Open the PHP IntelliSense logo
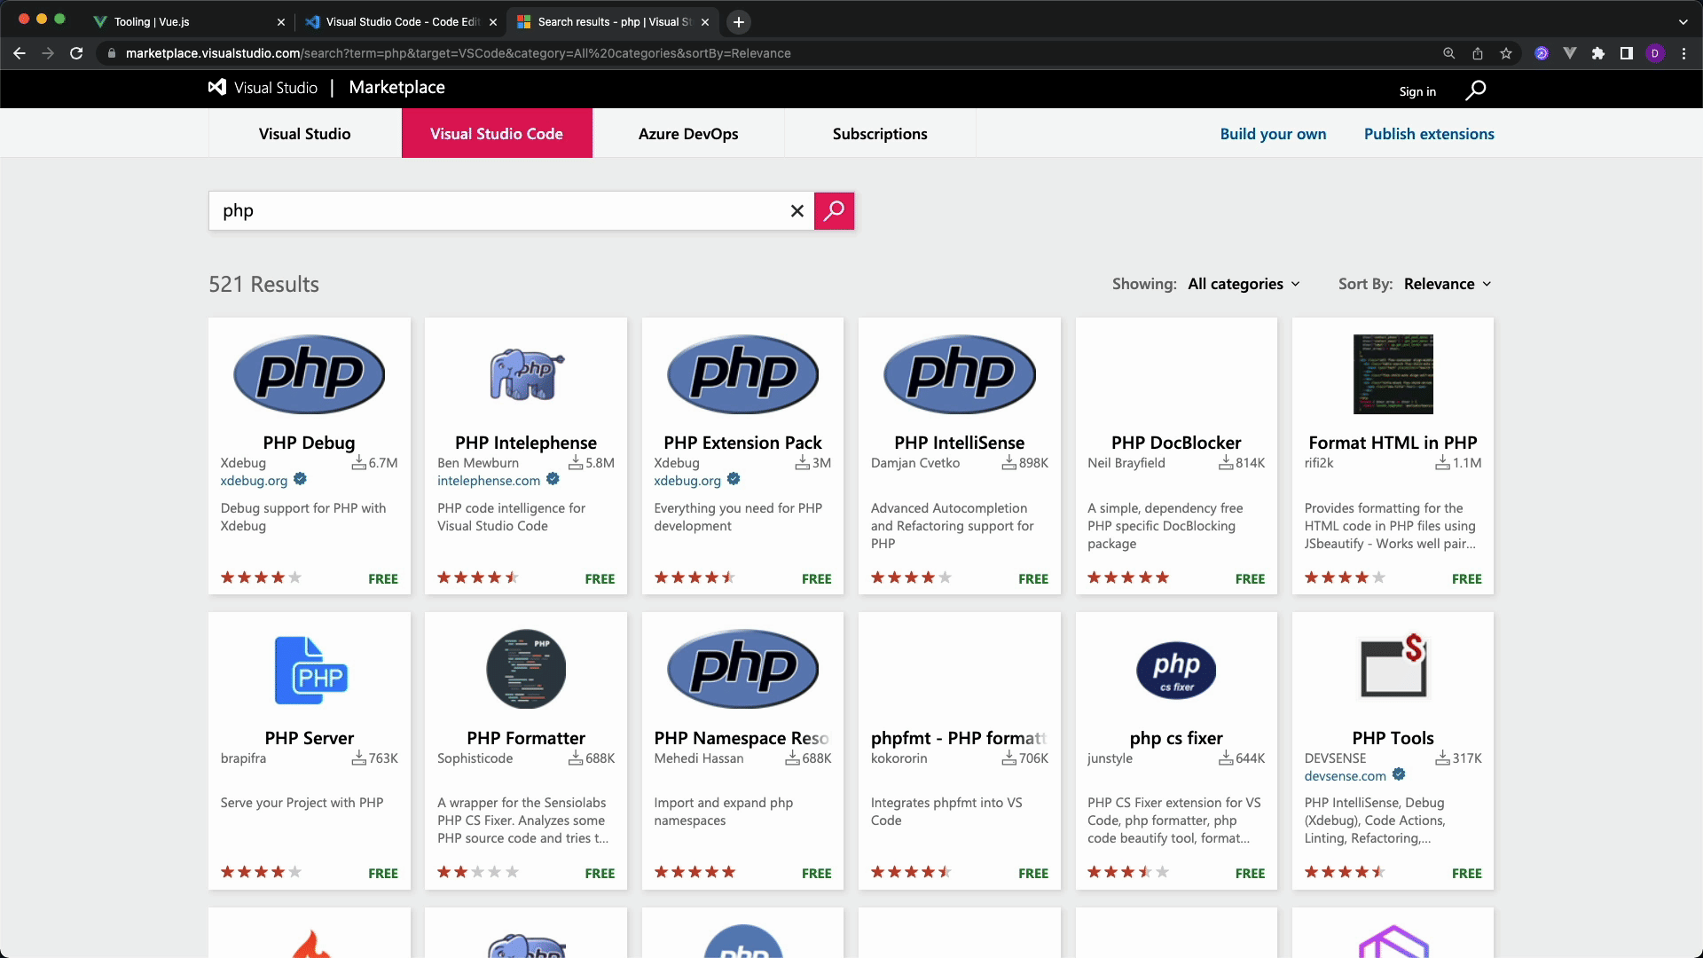Screen dimensions: 1703x958 coord(959,374)
